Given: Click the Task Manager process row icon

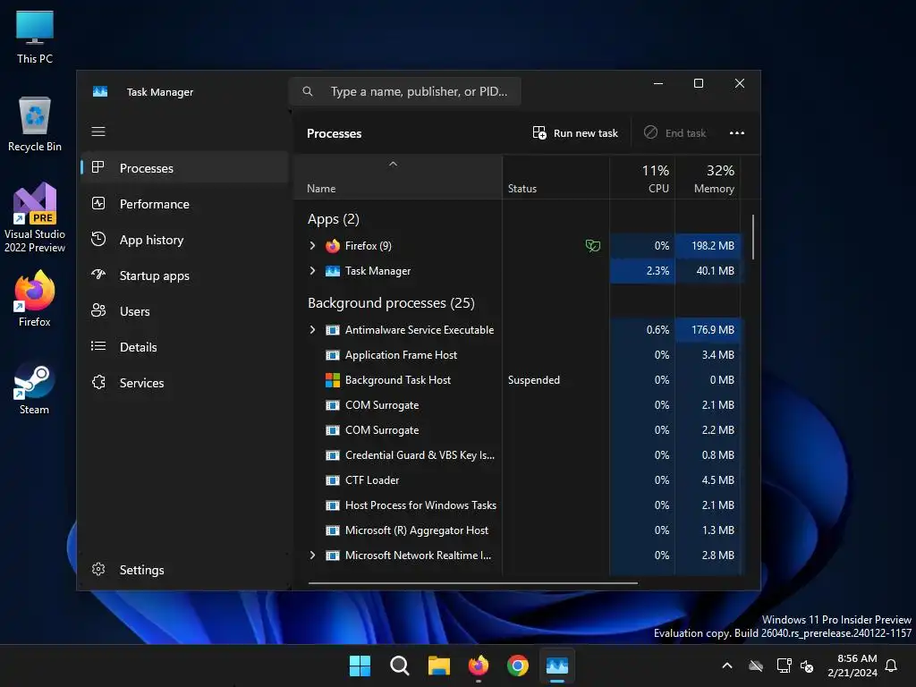Looking at the screenshot, I should 333,271.
